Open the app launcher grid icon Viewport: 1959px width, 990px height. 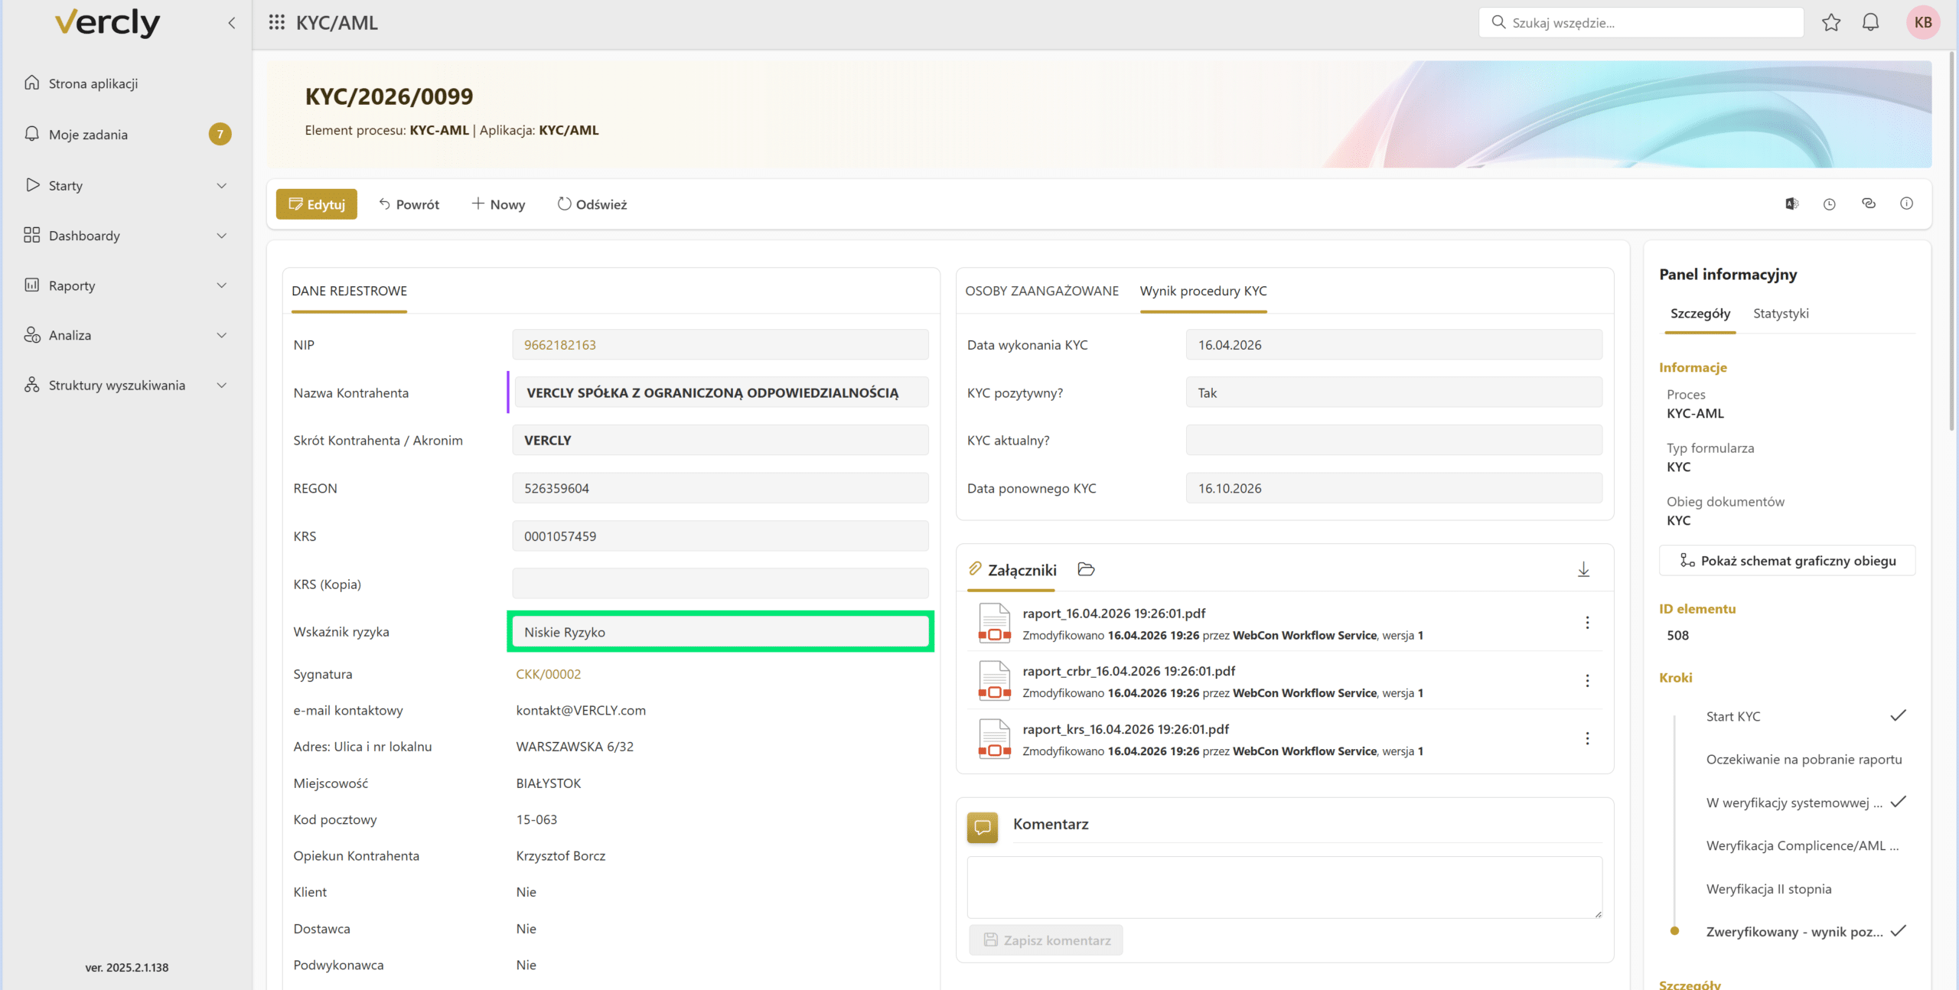pos(276,23)
